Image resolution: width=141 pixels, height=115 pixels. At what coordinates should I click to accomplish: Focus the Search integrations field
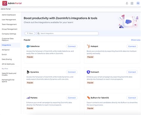pos(68,33)
